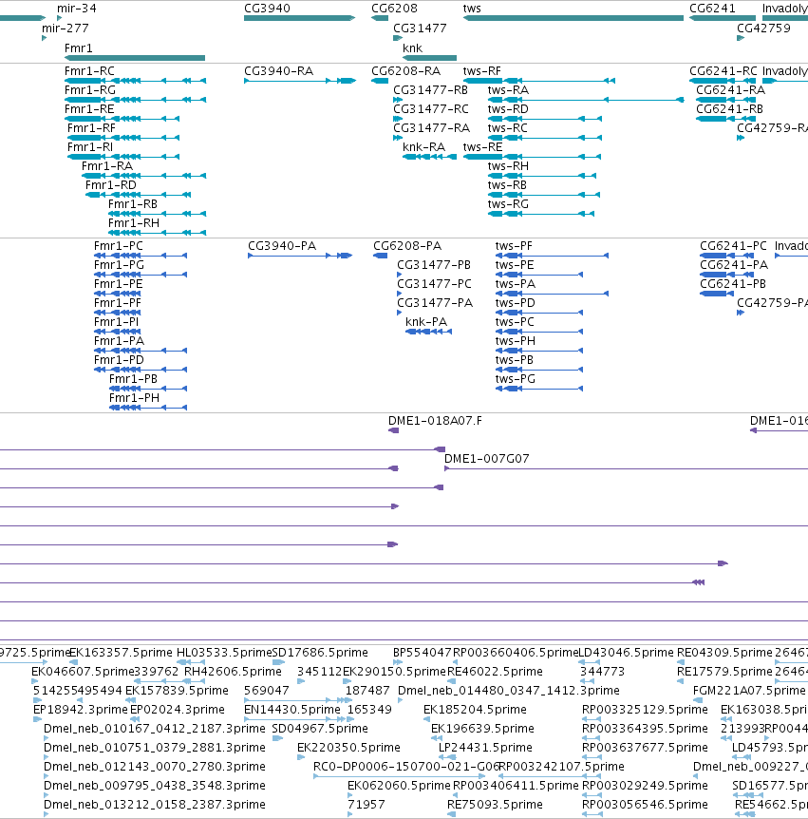Click transcript tws-RH
This screenshot has width=808, height=819.
click(x=542, y=176)
